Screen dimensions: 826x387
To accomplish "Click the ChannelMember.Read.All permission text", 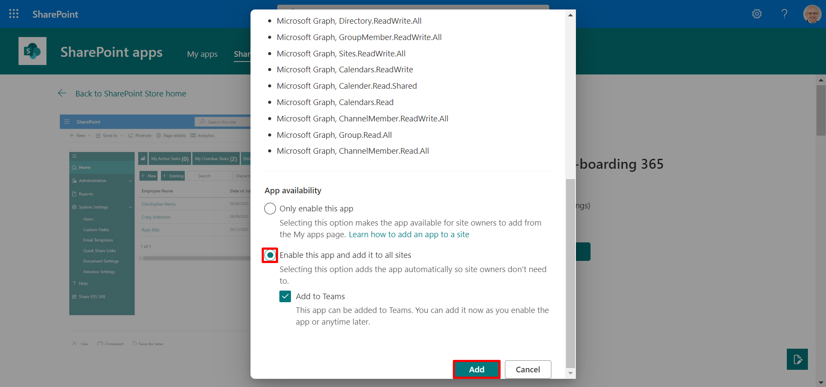I will [353, 151].
